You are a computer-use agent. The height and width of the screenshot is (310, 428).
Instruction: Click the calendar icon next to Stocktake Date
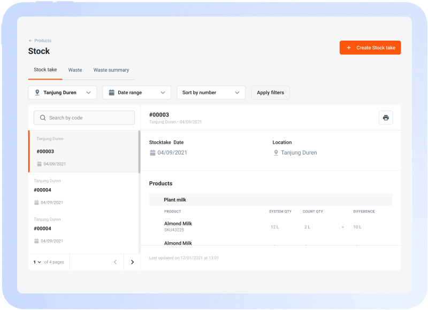154,152
